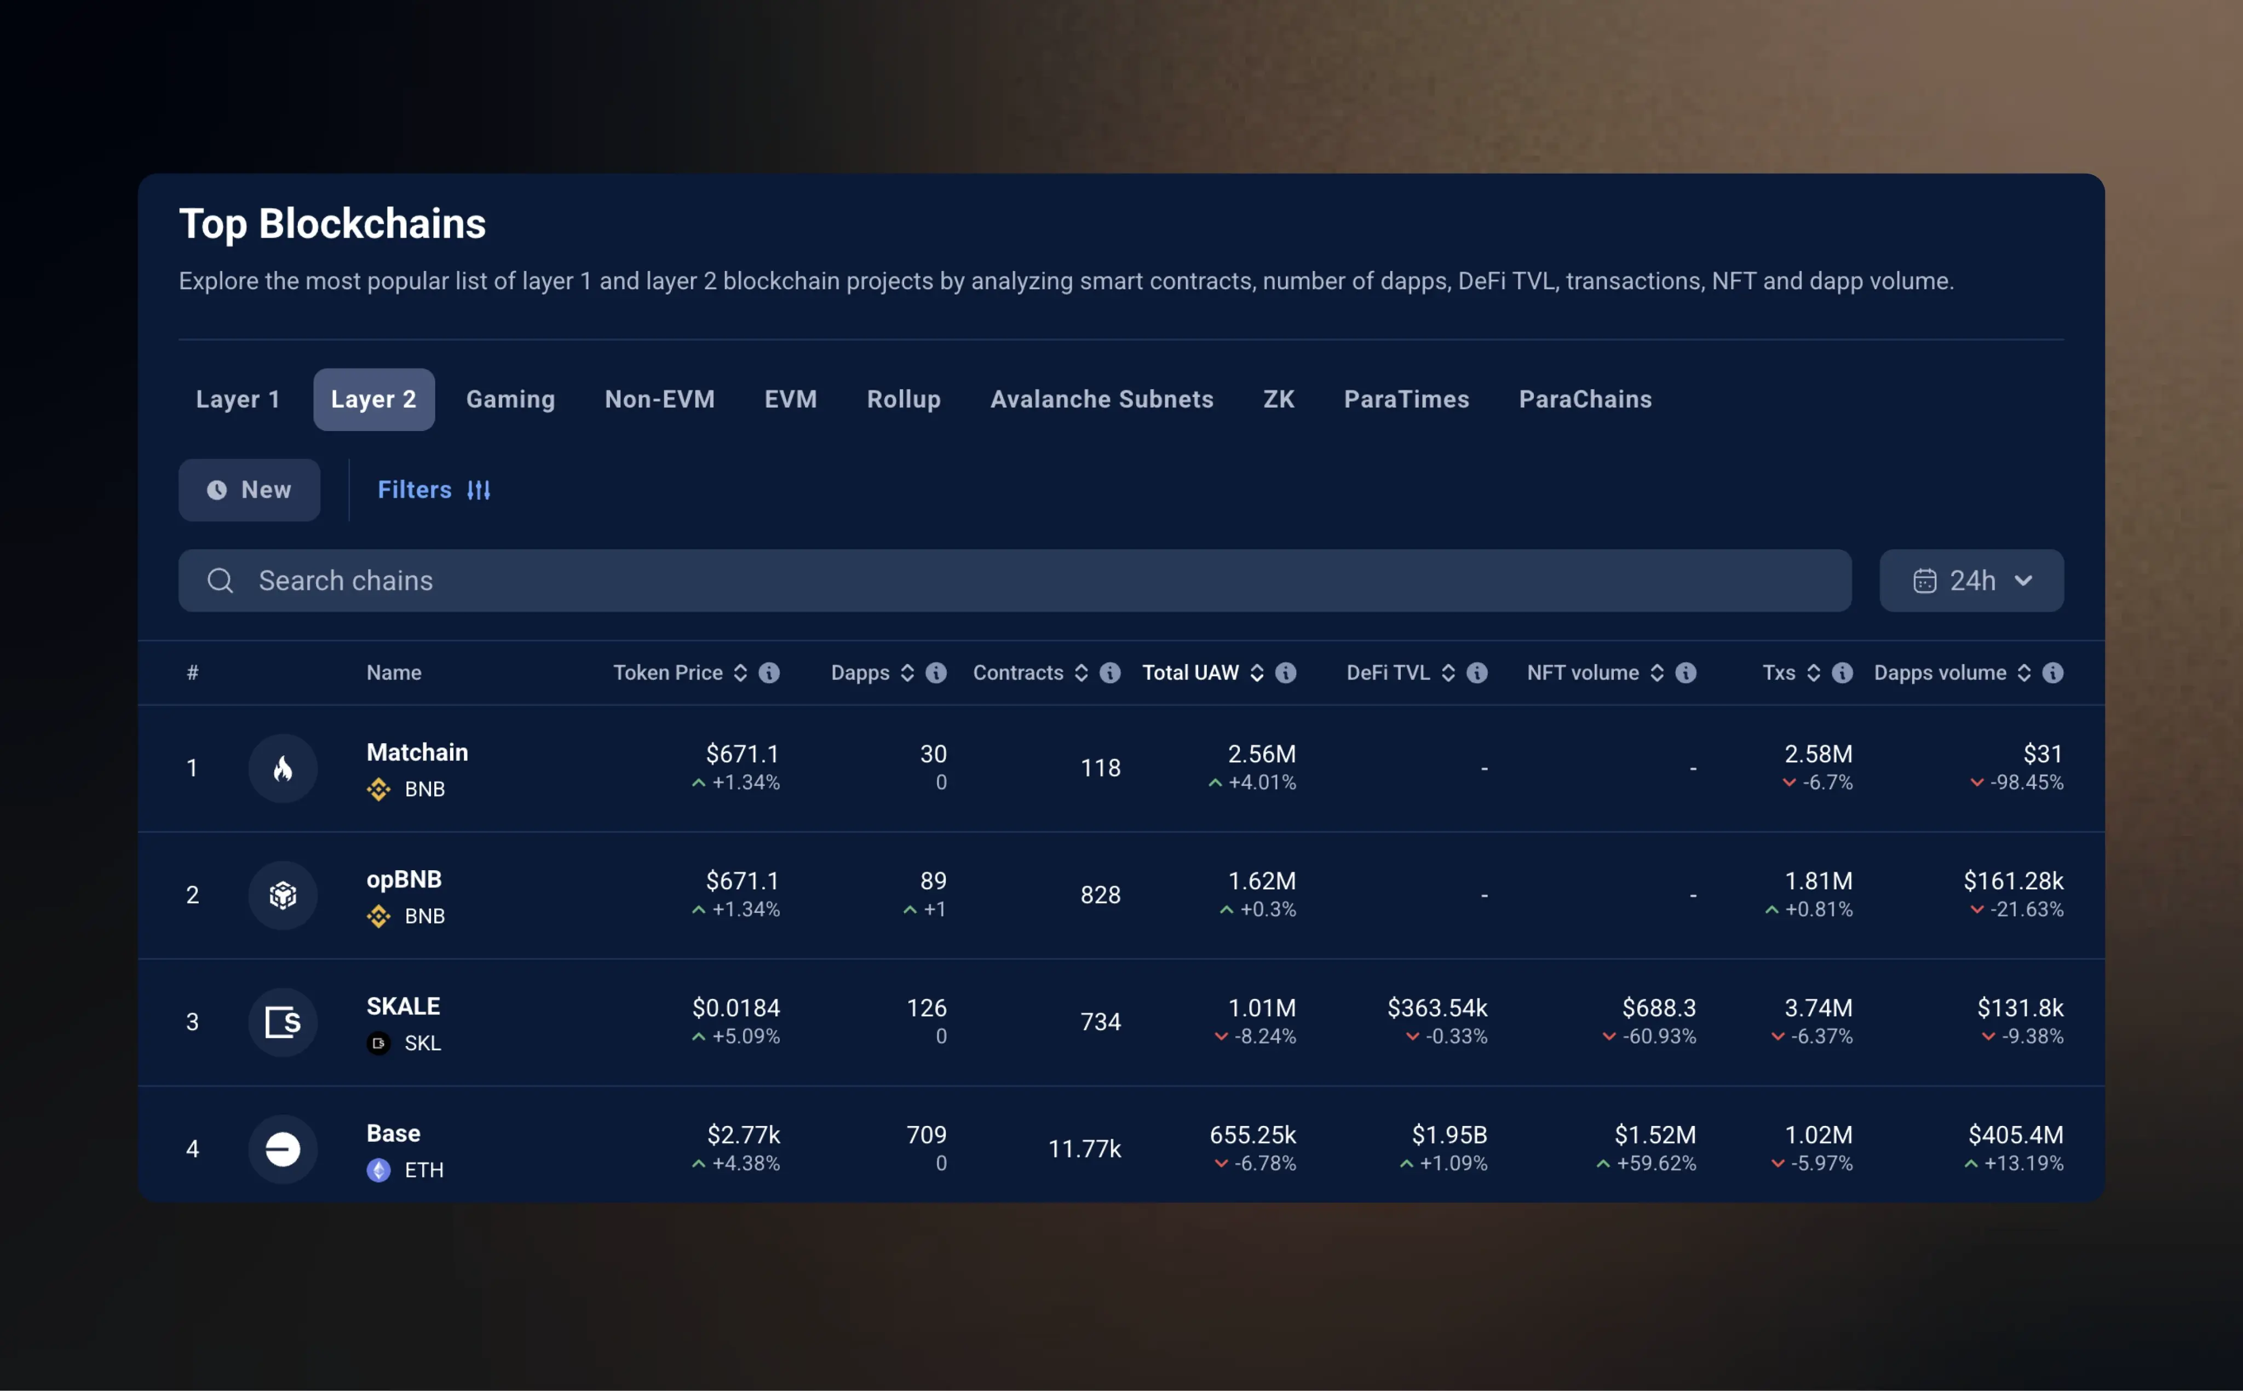Click the clock icon on New button

(x=217, y=490)
